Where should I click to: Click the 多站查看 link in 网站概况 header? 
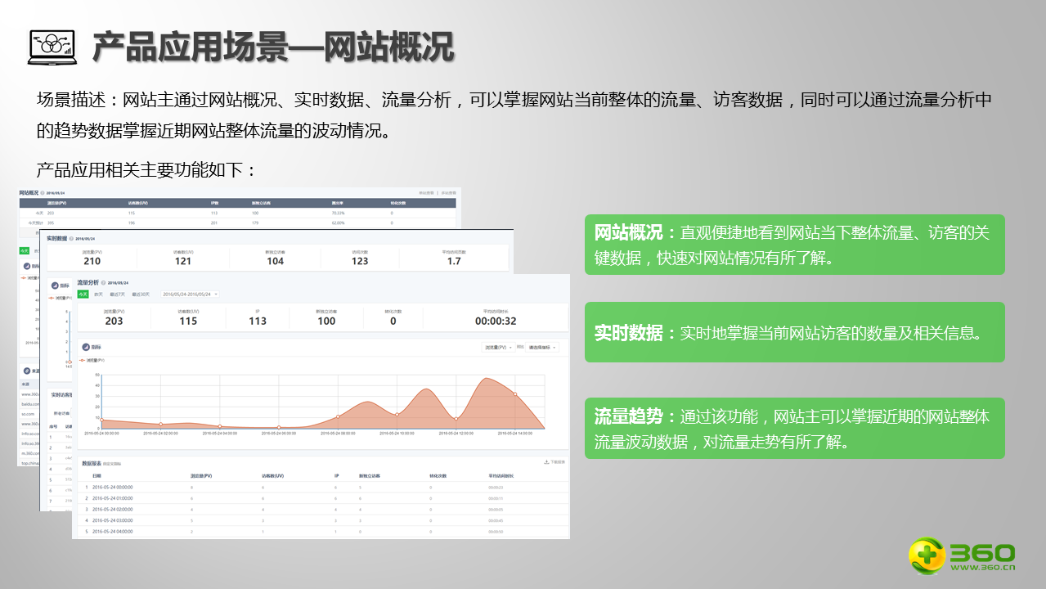(450, 192)
